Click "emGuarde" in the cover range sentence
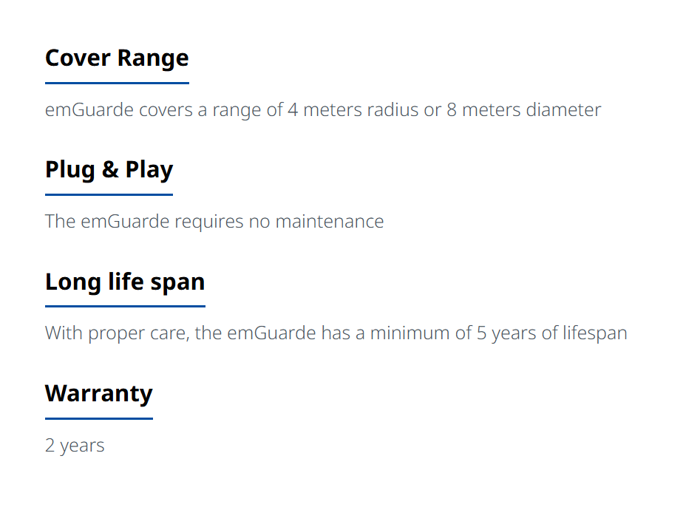Image resolution: width=700 pixels, height=507 pixels. [89, 110]
